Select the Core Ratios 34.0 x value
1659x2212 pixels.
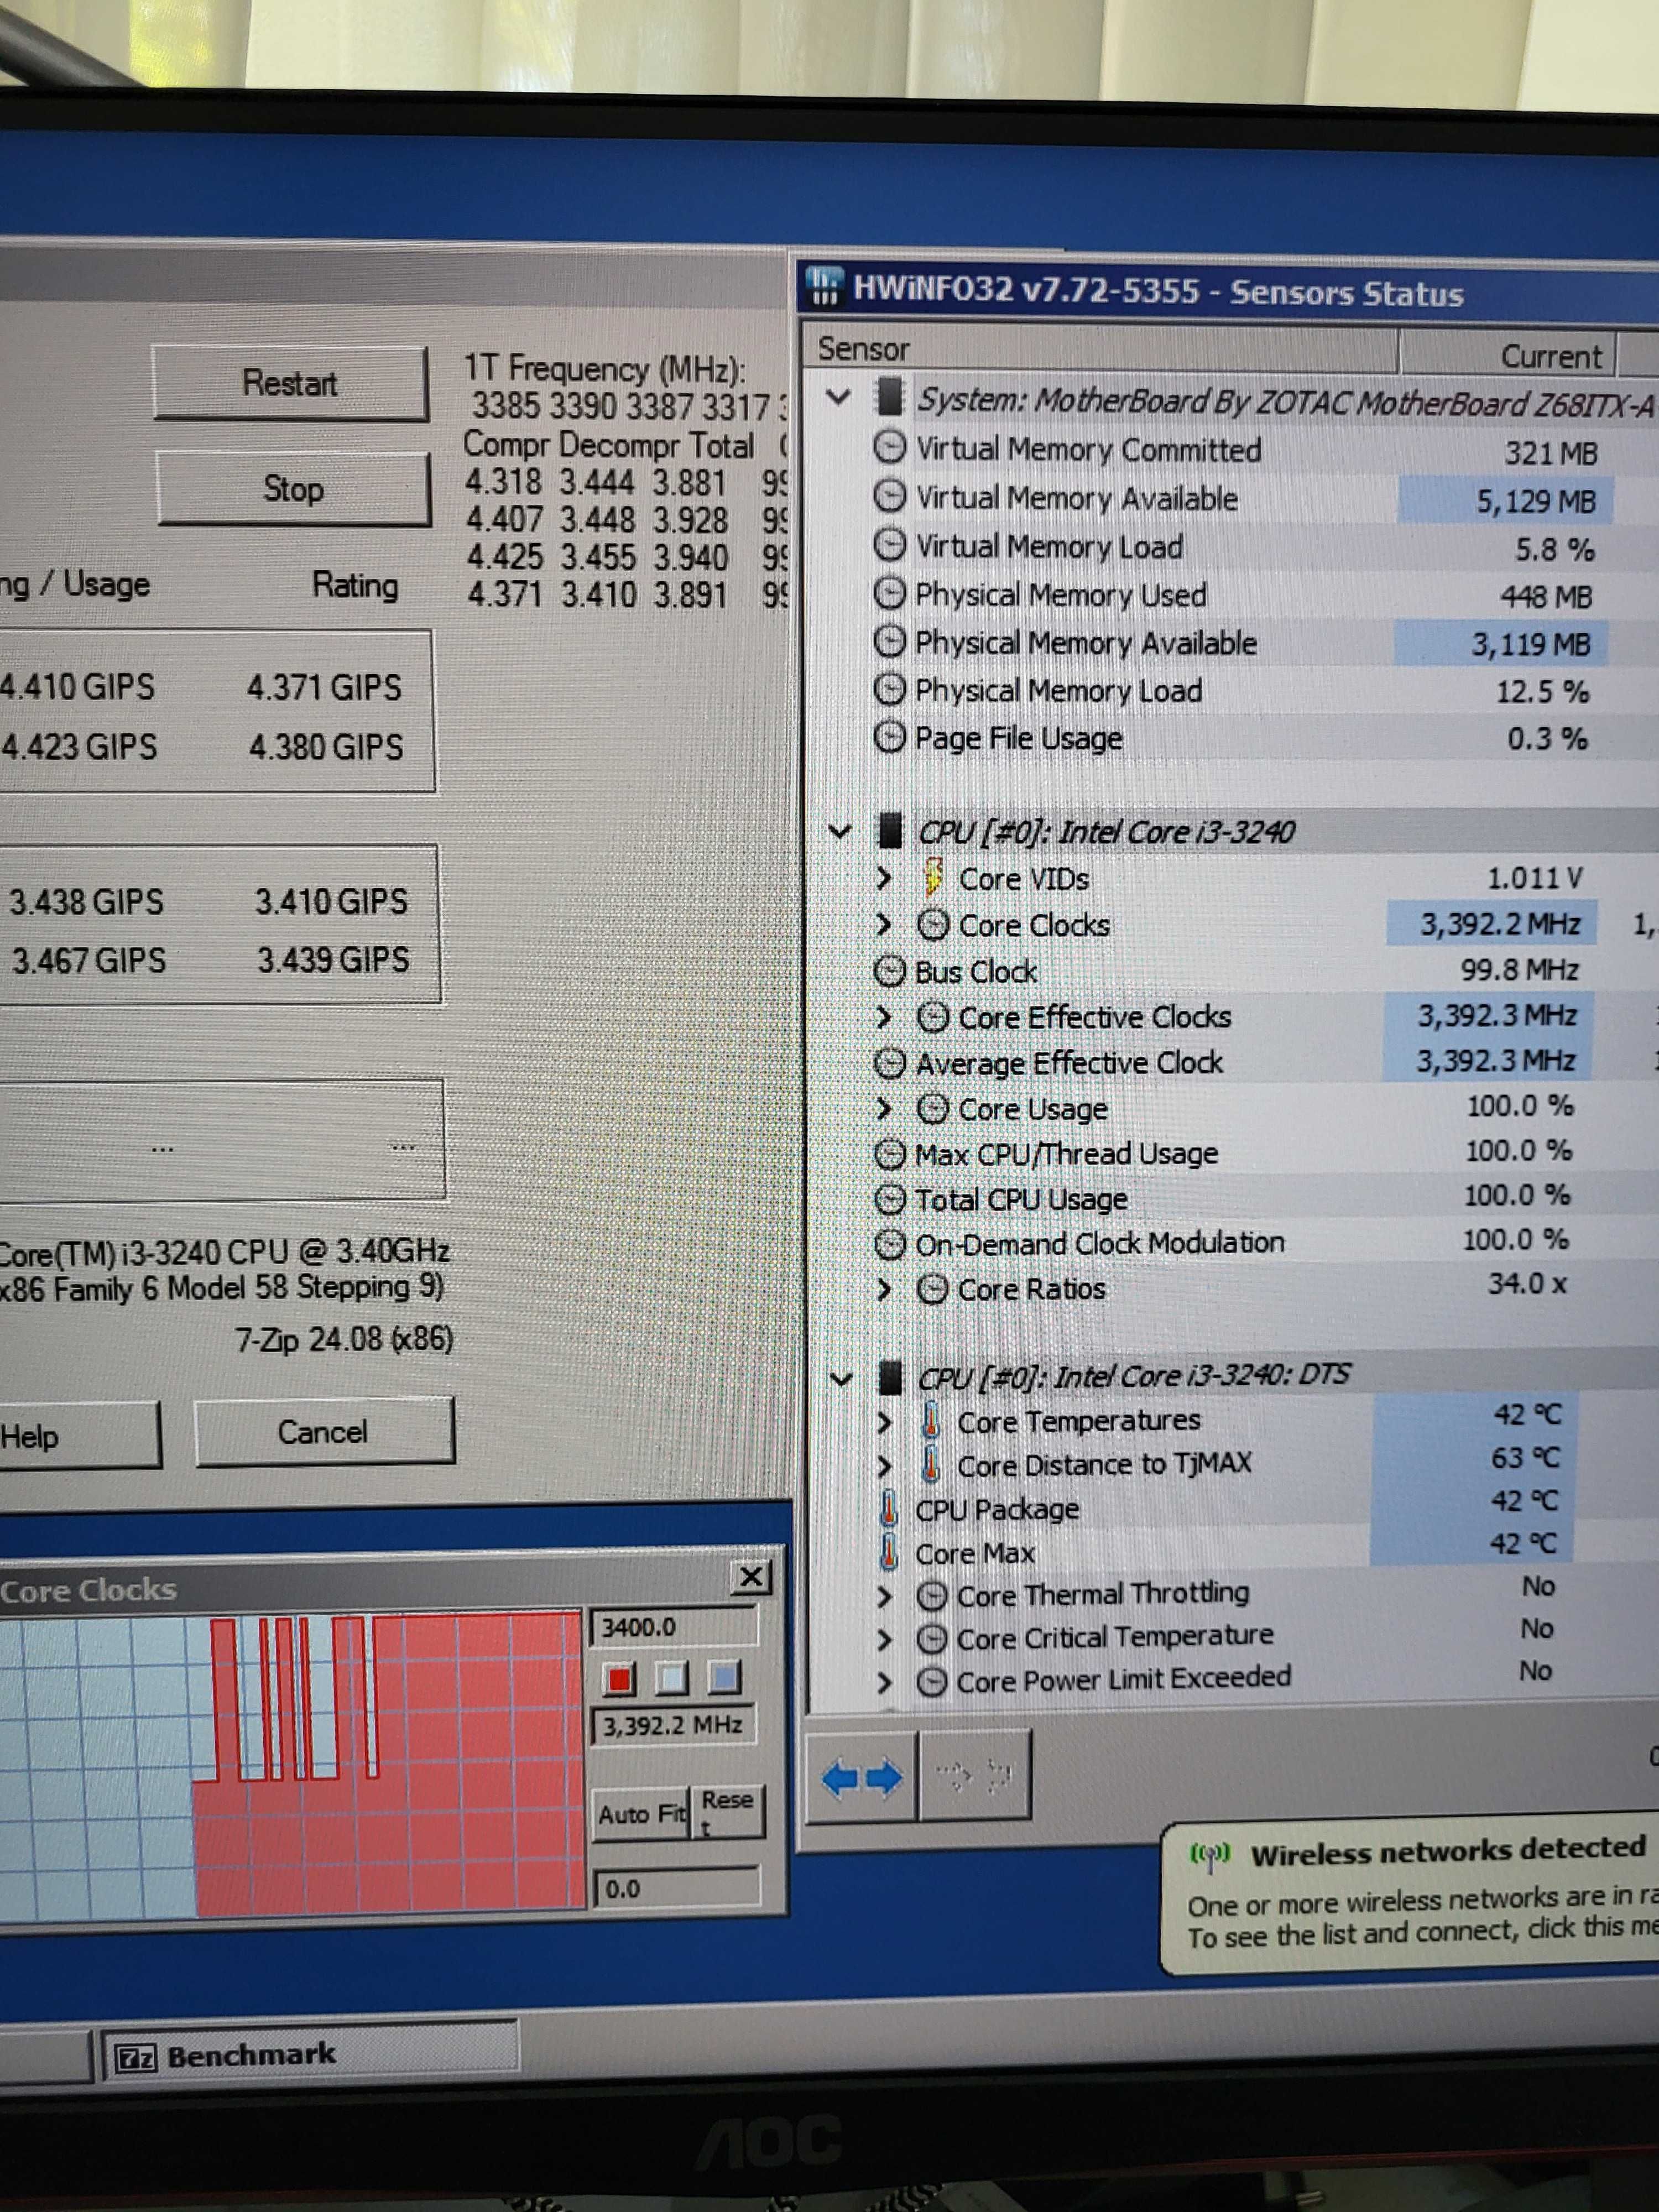point(1526,1283)
